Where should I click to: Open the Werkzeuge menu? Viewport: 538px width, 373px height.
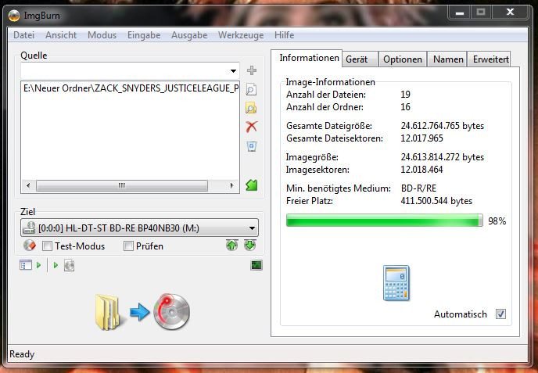(241, 35)
